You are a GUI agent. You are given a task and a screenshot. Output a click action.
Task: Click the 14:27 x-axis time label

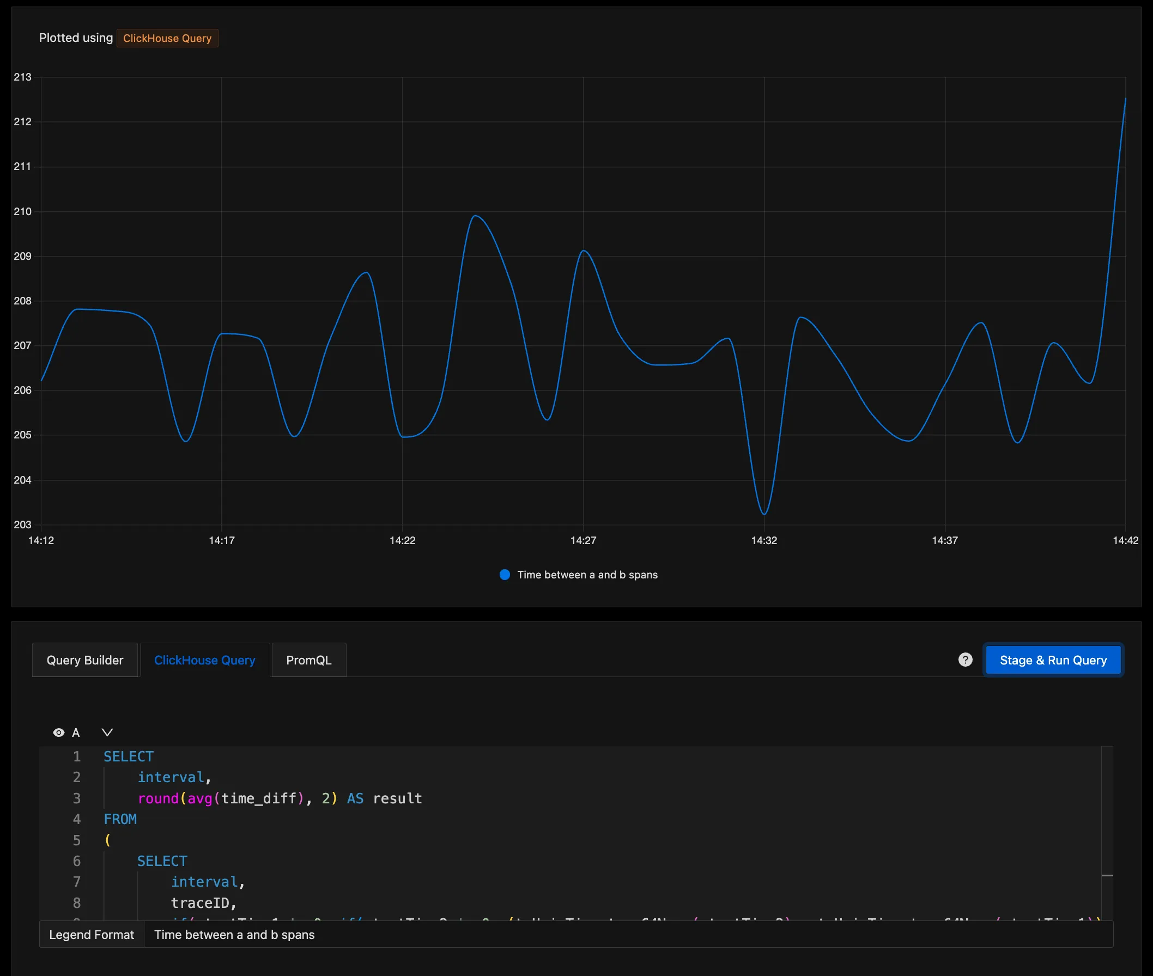pos(584,541)
